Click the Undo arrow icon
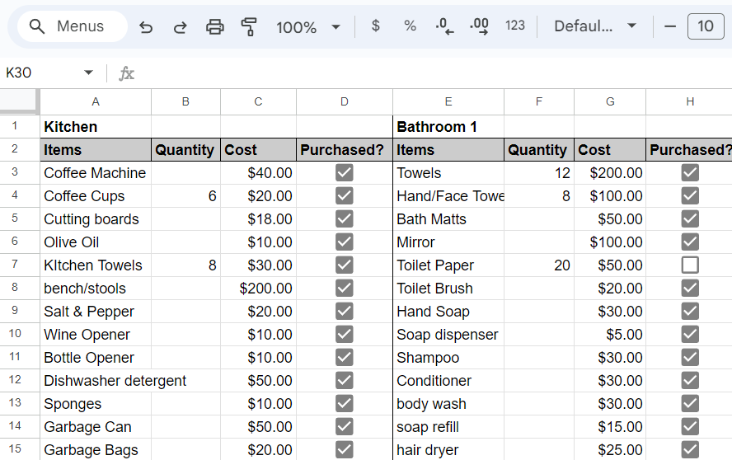Image resolution: width=732 pixels, height=460 pixels. (x=146, y=27)
